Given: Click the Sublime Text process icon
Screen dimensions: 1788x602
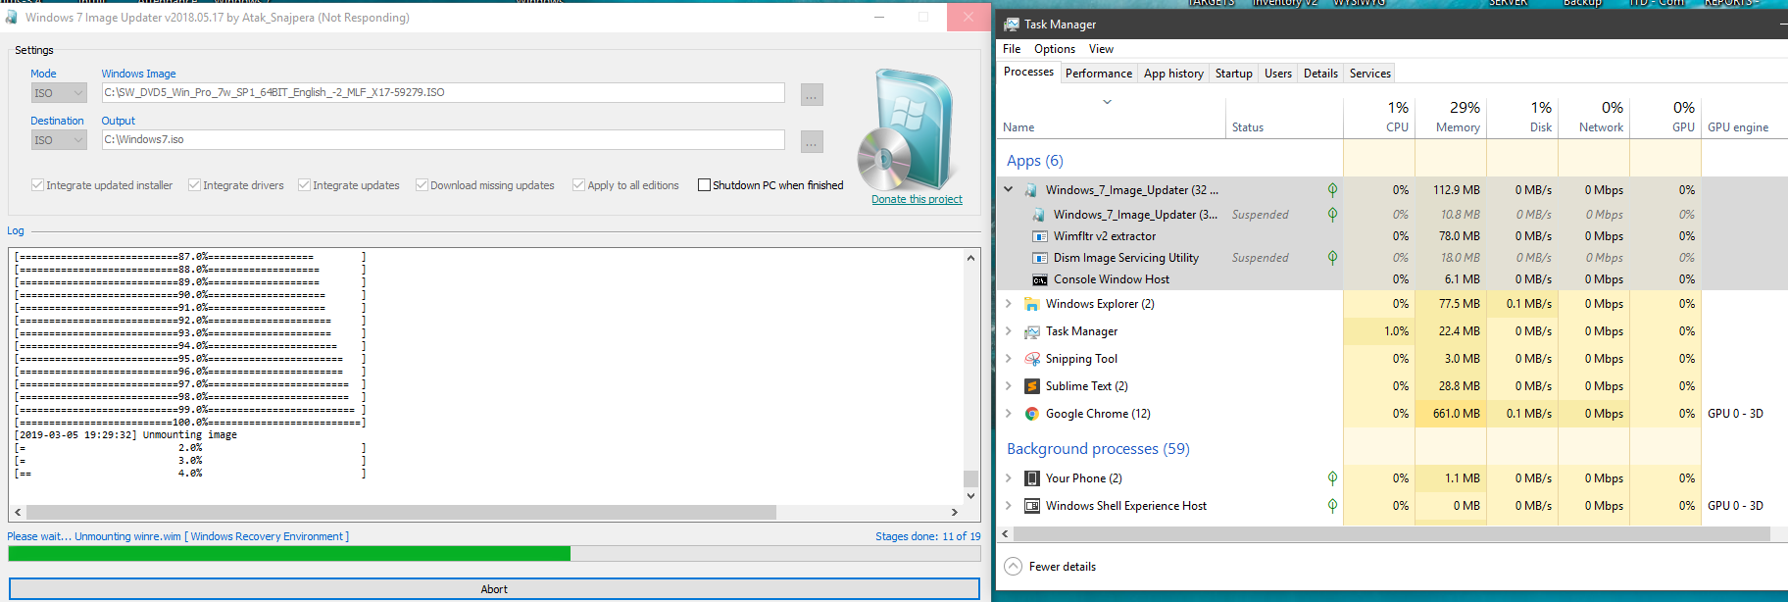Looking at the screenshot, I should click(x=1031, y=386).
